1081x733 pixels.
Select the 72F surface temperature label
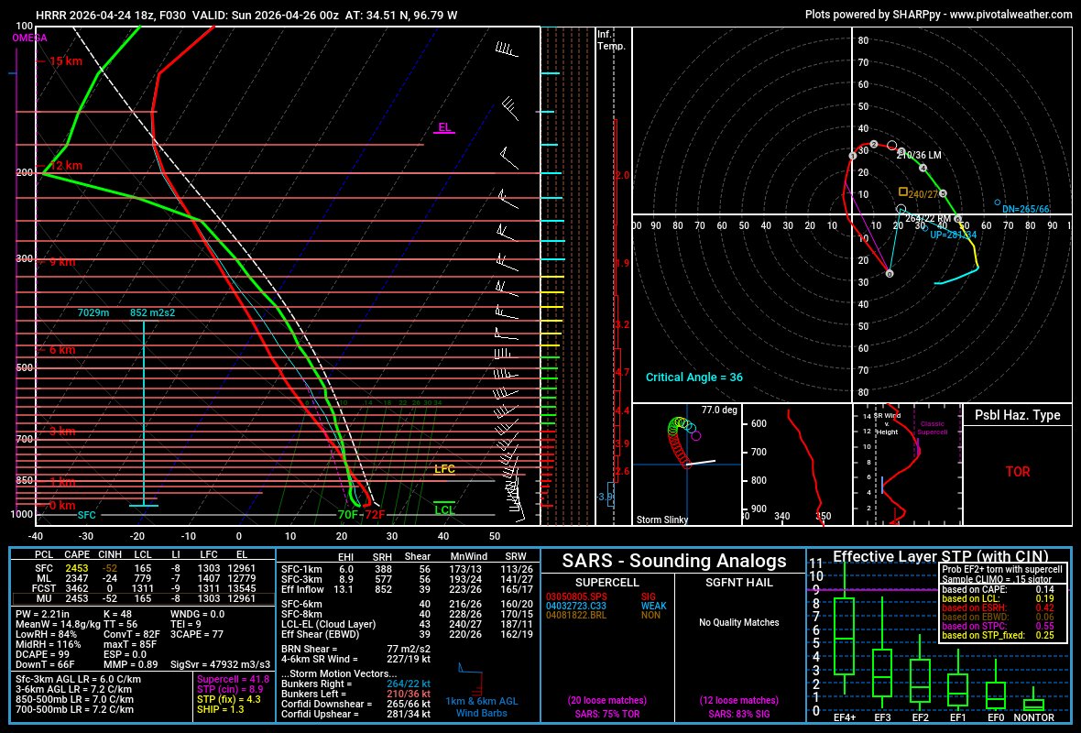pos(375,514)
